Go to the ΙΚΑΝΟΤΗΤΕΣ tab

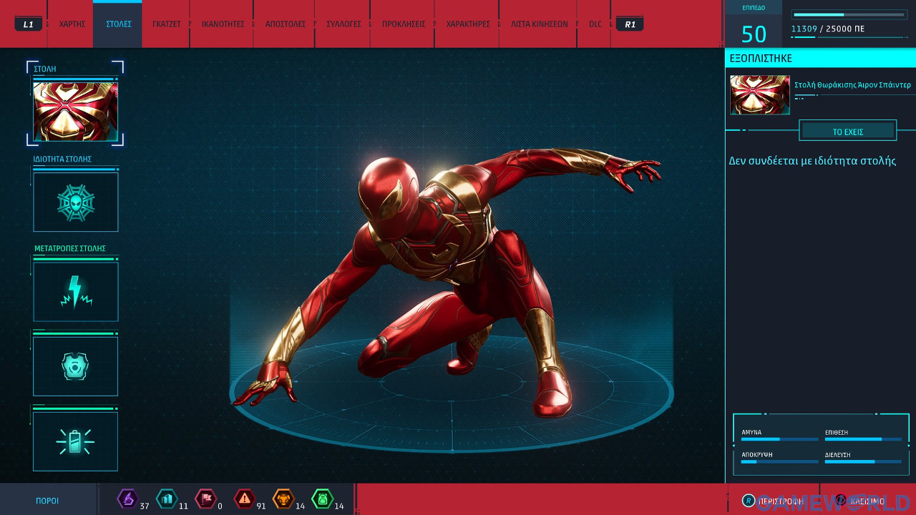pyautogui.click(x=223, y=24)
